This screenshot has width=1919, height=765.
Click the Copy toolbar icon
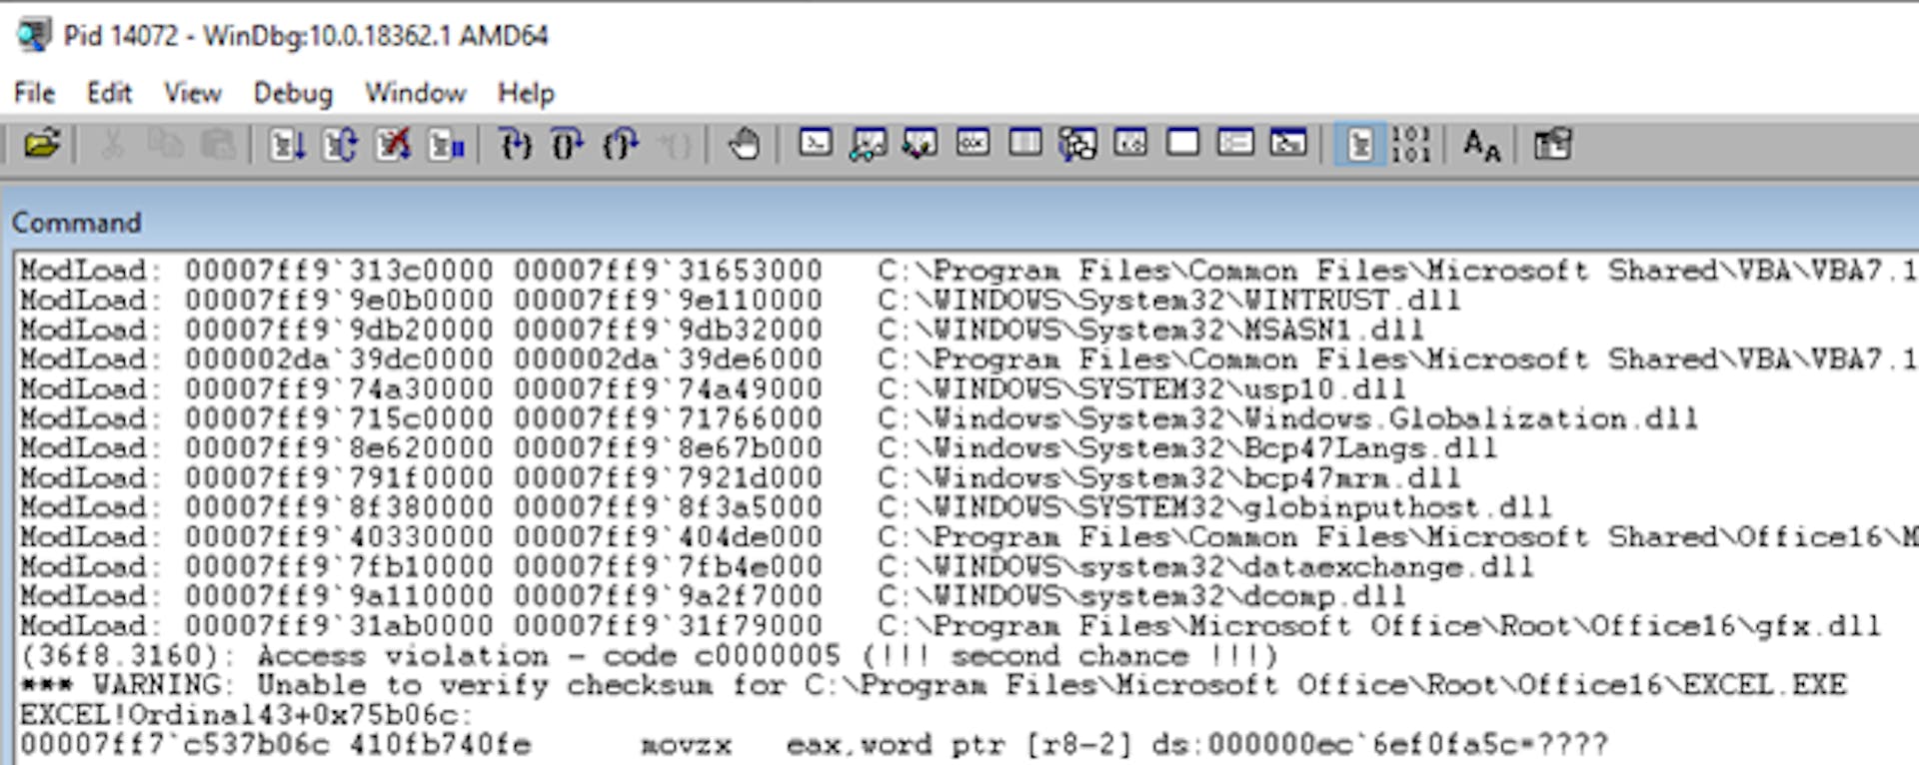click(165, 145)
